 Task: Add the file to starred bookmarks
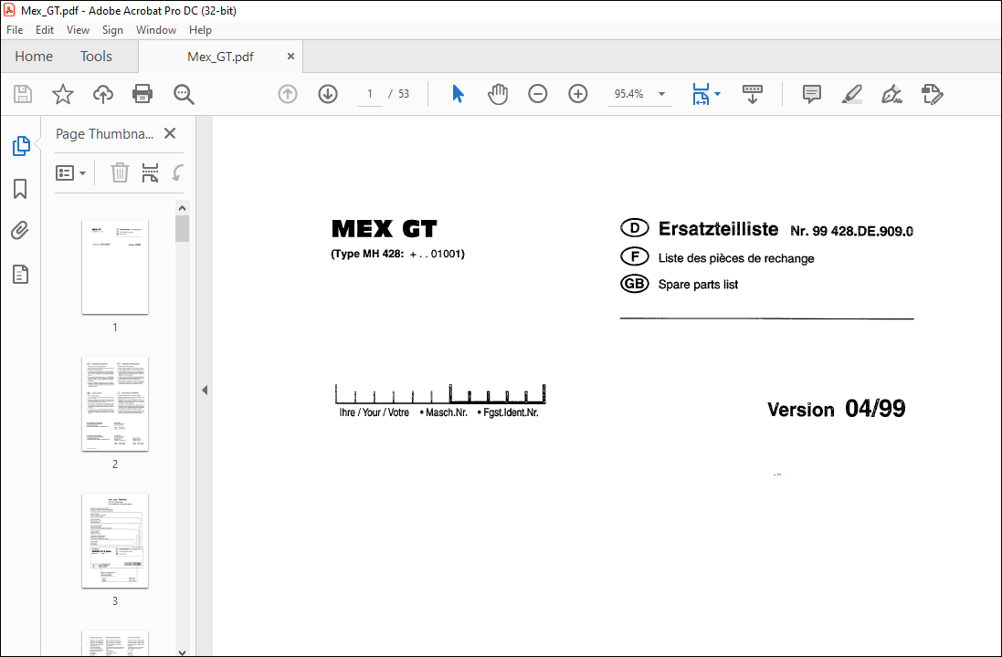click(63, 94)
